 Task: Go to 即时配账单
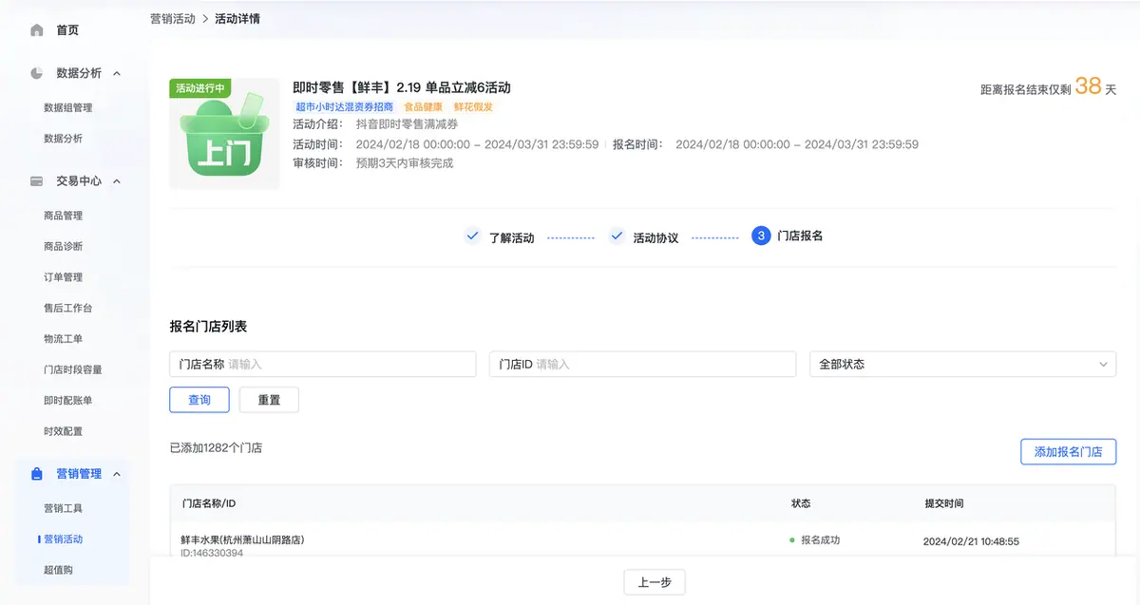[68, 401]
